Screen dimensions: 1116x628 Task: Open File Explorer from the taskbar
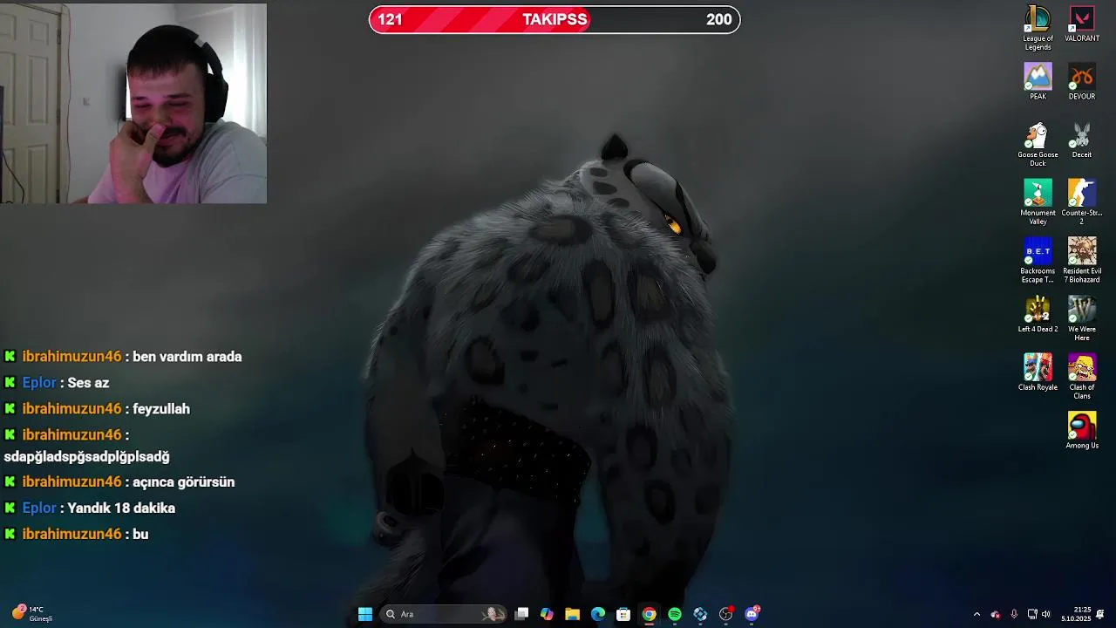[572, 614]
